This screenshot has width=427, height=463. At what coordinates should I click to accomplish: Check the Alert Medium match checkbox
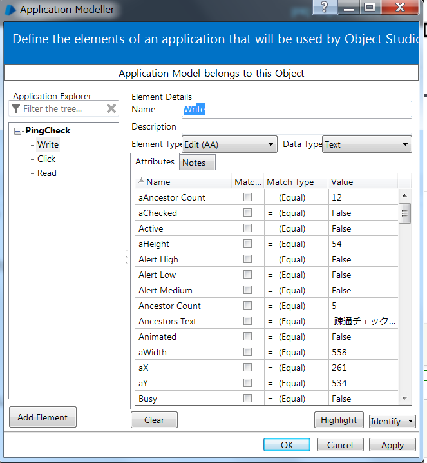point(248,290)
